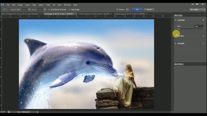
Task: Click the OK button
Action: (137, 9)
